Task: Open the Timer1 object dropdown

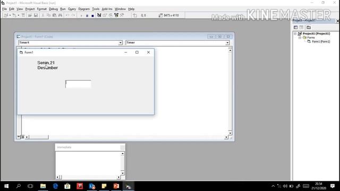Action: (120, 42)
